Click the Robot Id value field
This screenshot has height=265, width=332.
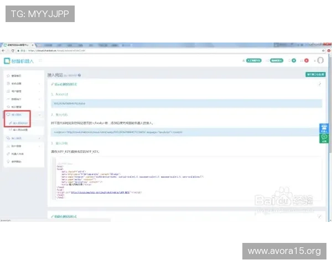click(186, 104)
